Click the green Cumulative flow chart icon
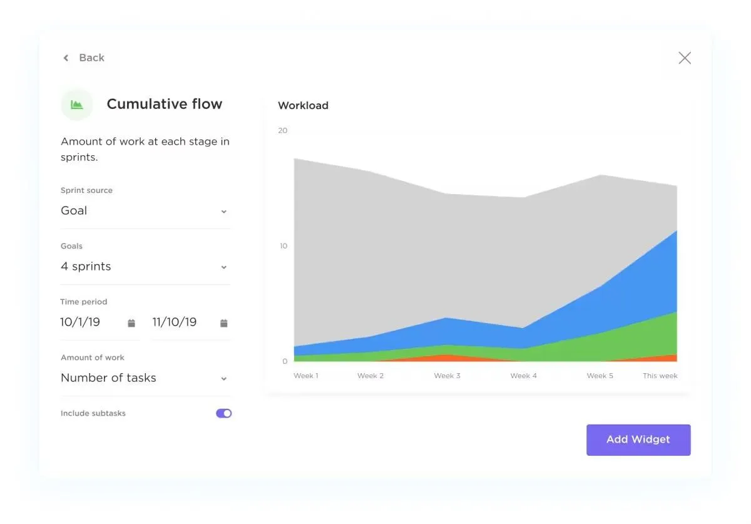The width and height of the screenshot is (751, 524). [x=77, y=105]
